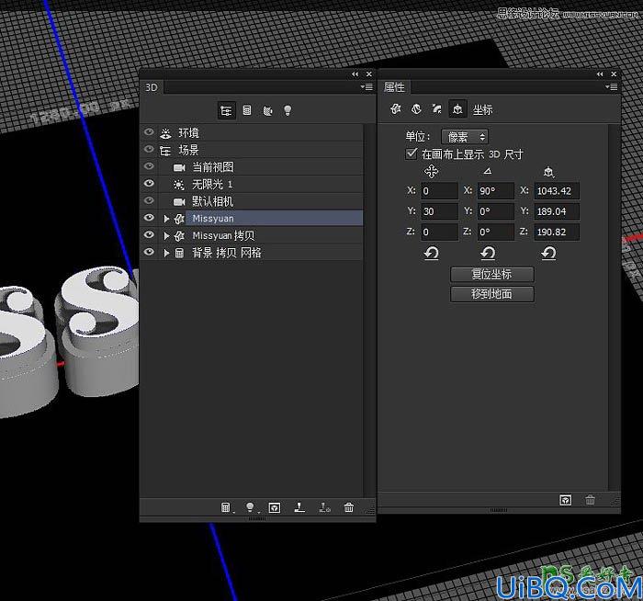Reset position values with the reset arrow
This screenshot has height=601, width=643.
432,253
